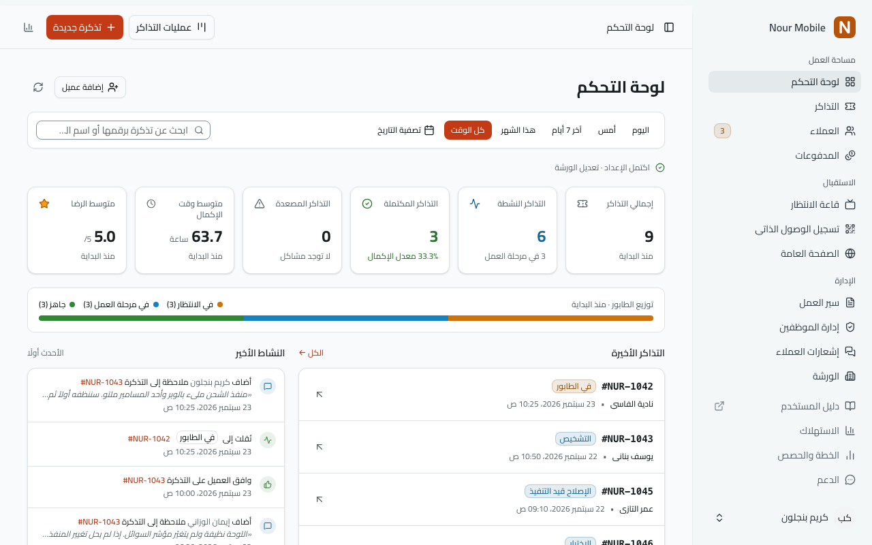Click the pulse icon on التذاكر النشطة card

[475, 204]
